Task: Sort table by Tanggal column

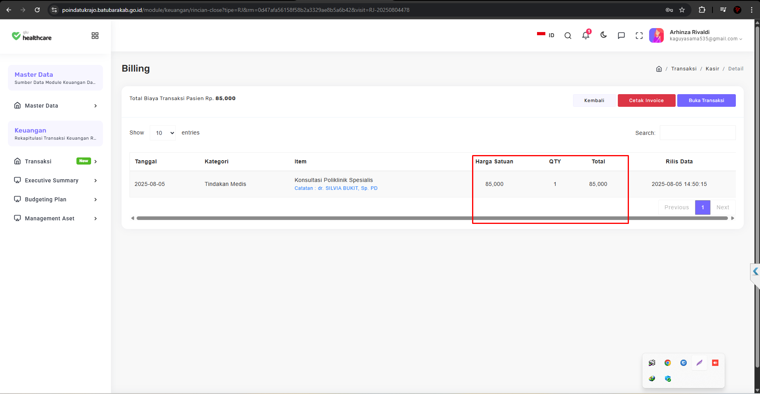Action: point(146,161)
